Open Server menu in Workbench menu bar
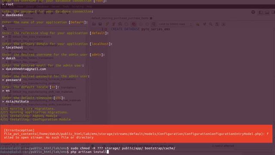275x155 pixels. [55, 6]
